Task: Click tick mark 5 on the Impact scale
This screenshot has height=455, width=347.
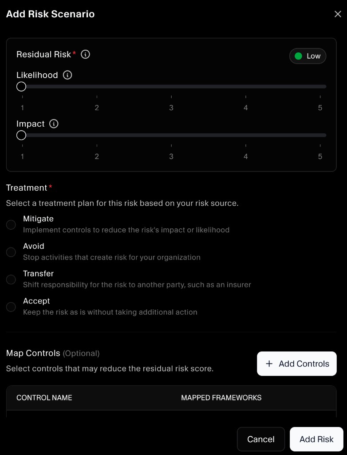Action: (x=320, y=145)
